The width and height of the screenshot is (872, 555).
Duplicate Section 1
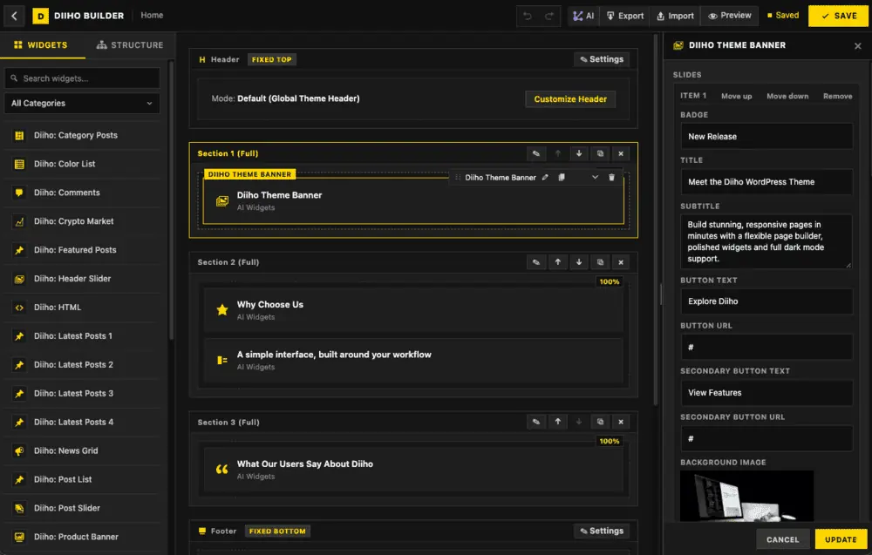pyautogui.click(x=600, y=154)
